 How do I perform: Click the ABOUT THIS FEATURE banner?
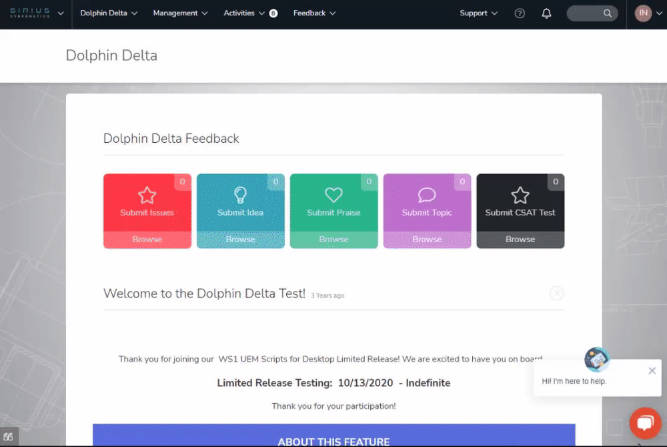click(x=334, y=435)
